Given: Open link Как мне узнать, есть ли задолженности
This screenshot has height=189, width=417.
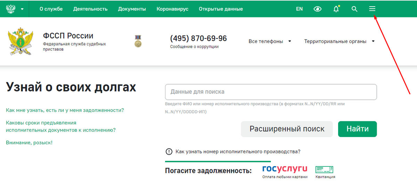Looking at the screenshot, I should point(65,110).
